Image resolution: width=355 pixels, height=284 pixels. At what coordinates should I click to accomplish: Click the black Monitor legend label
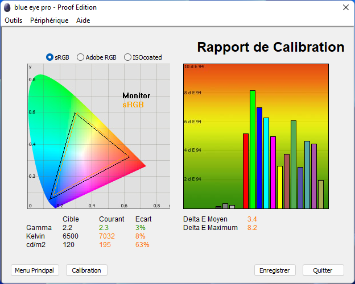tap(136, 96)
